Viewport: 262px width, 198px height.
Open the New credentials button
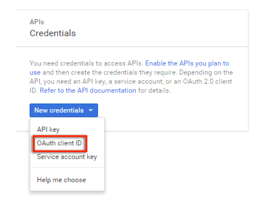(x=64, y=110)
